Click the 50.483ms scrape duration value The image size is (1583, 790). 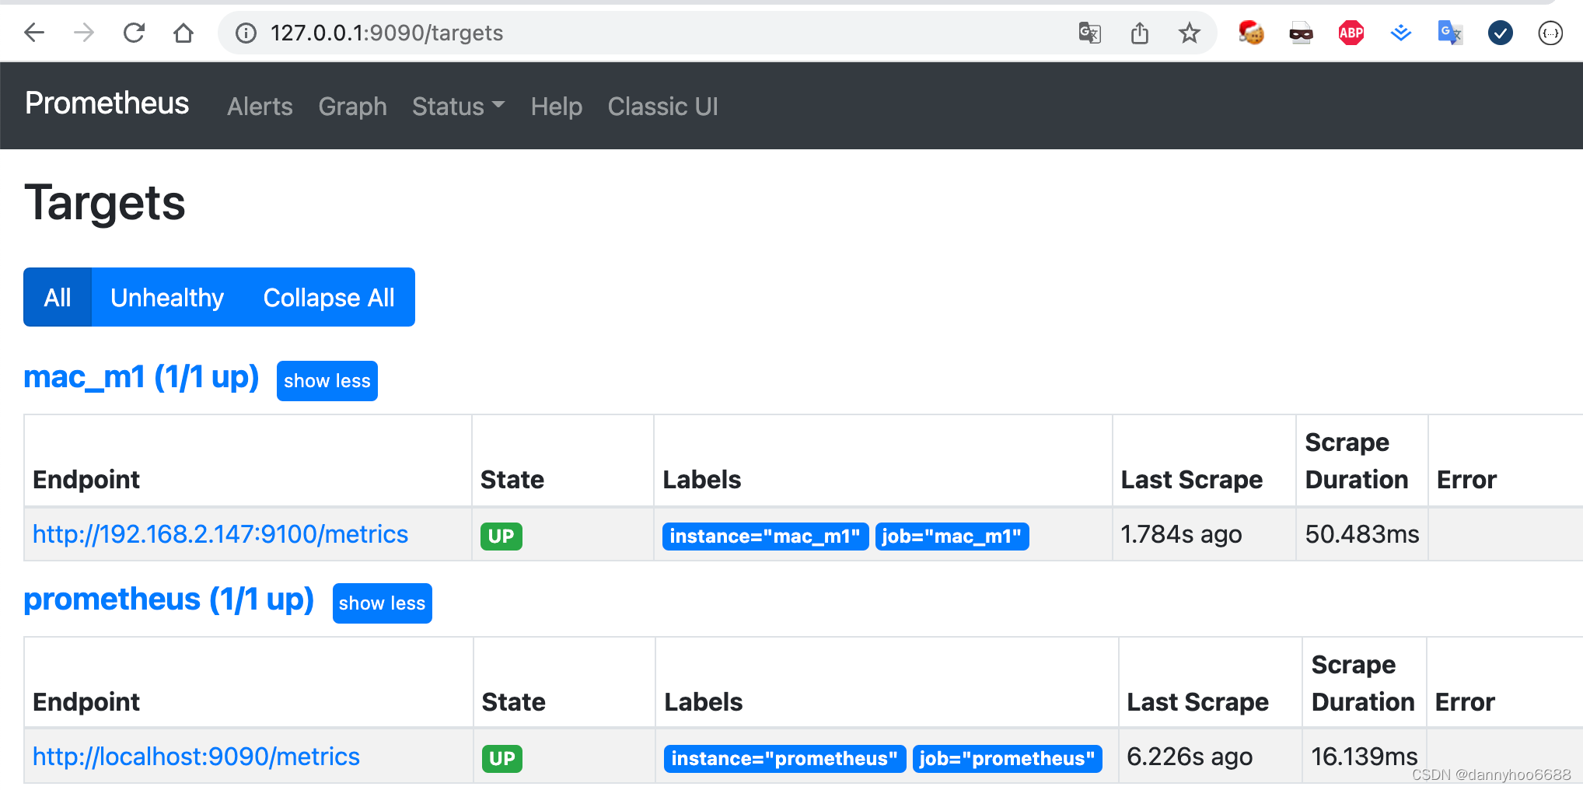click(1362, 534)
